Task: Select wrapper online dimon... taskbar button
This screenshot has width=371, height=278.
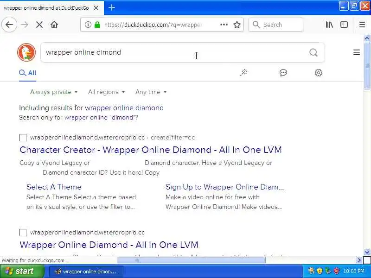Action: (x=86, y=272)
